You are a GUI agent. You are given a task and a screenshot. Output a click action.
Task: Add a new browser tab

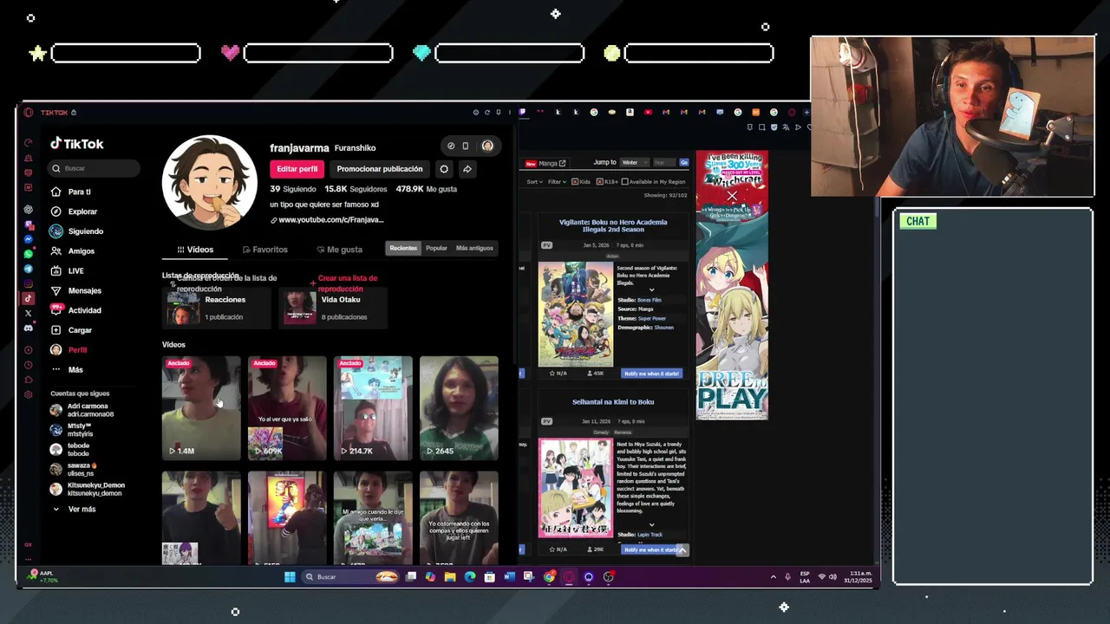(806, 112)
